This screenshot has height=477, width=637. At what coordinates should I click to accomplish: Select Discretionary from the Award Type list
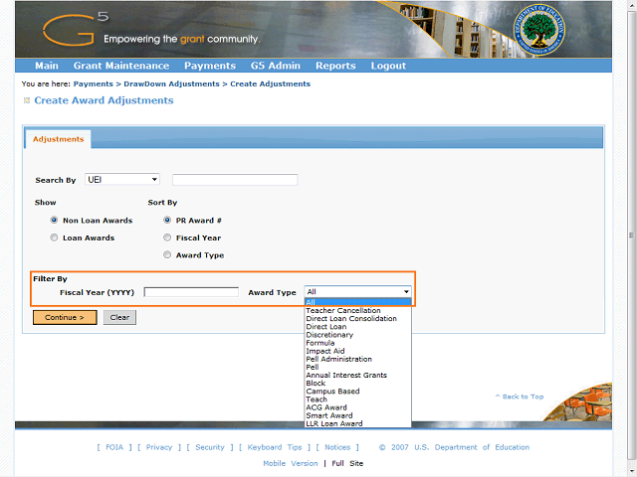329,335
